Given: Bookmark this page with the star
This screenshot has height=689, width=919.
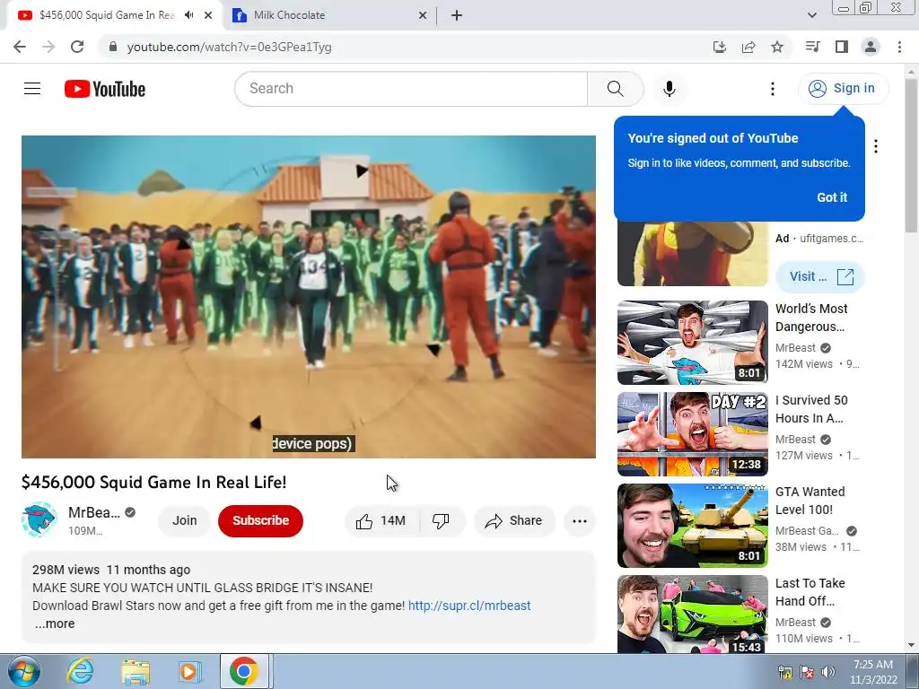Looking at the screenshot, I should point(777,47).
